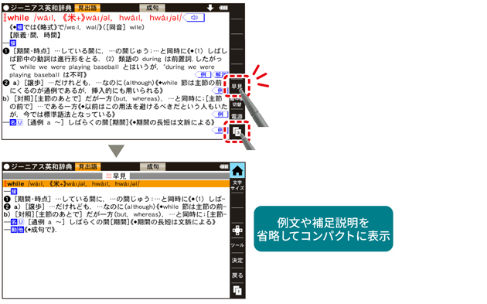Tap the 戻る back button

coord(237,275)
